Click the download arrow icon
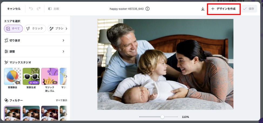This screenshot has height=123, width=263. (x=203, y=9)
